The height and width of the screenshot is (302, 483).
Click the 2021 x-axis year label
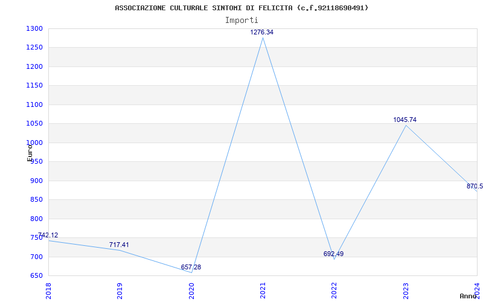click(263, 291)
